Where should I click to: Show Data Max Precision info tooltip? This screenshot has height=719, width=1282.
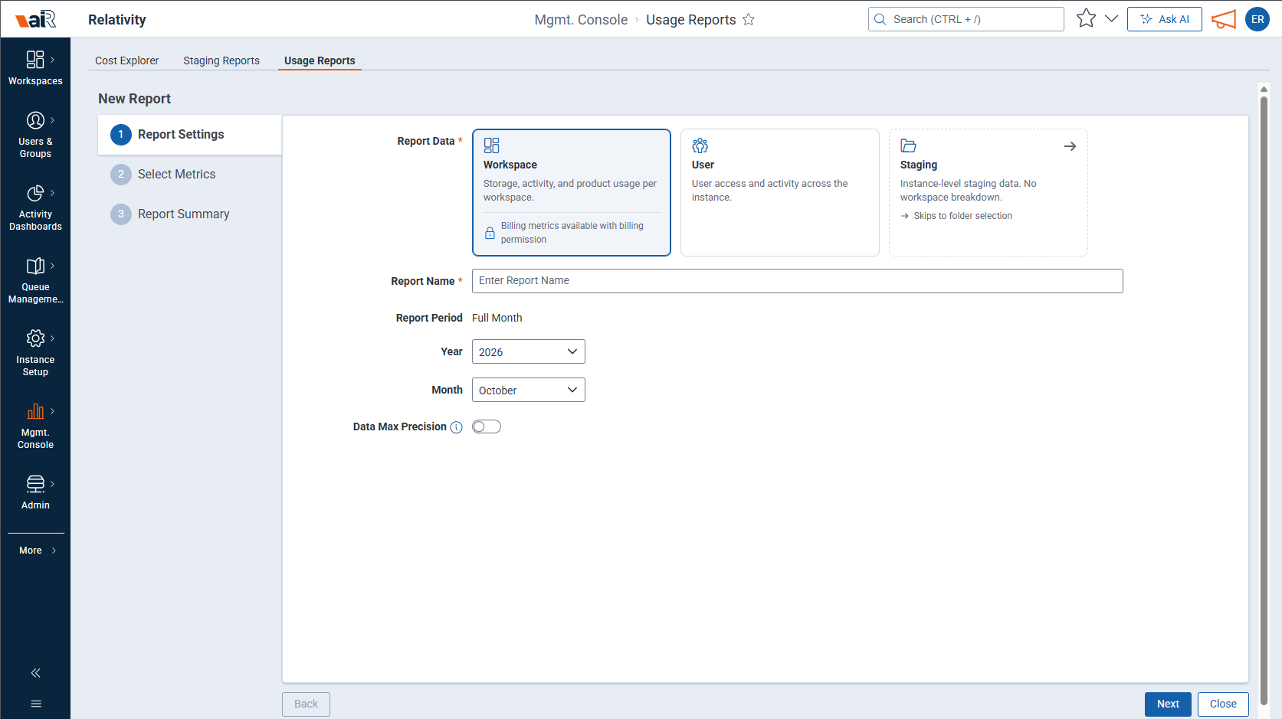pos(456,427)
